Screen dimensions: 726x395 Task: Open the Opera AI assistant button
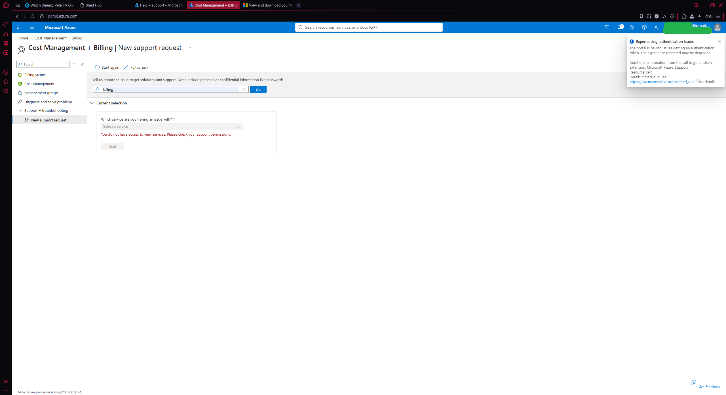click(x=709, y=16)
